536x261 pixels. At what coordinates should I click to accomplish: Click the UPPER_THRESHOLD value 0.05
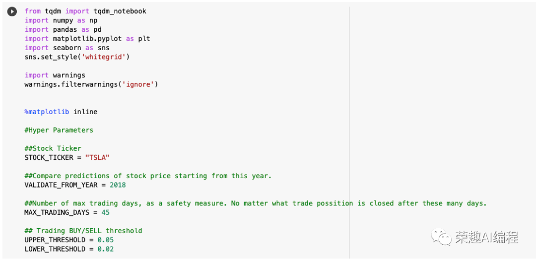[x=106, y=240]
